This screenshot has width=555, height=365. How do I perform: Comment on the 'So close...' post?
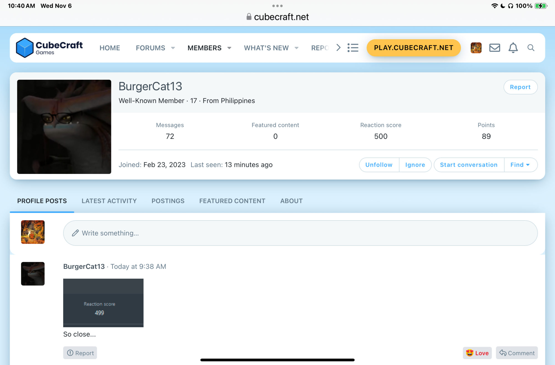click(x=517, y=353)
